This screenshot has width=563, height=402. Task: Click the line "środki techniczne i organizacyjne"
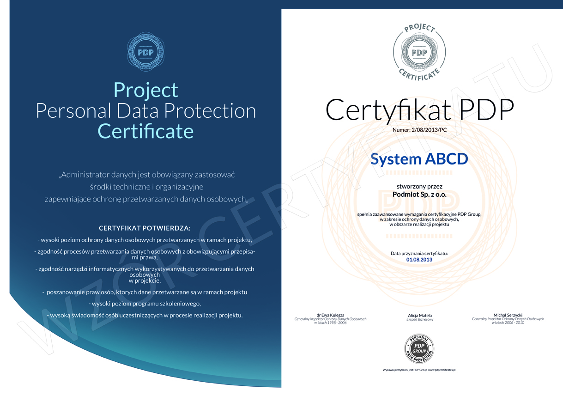tap(147, 187)
